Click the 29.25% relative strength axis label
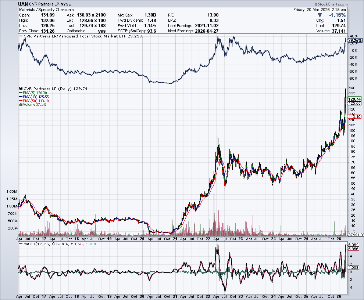Viewport: 364px width, 300px height. [355, 40]
